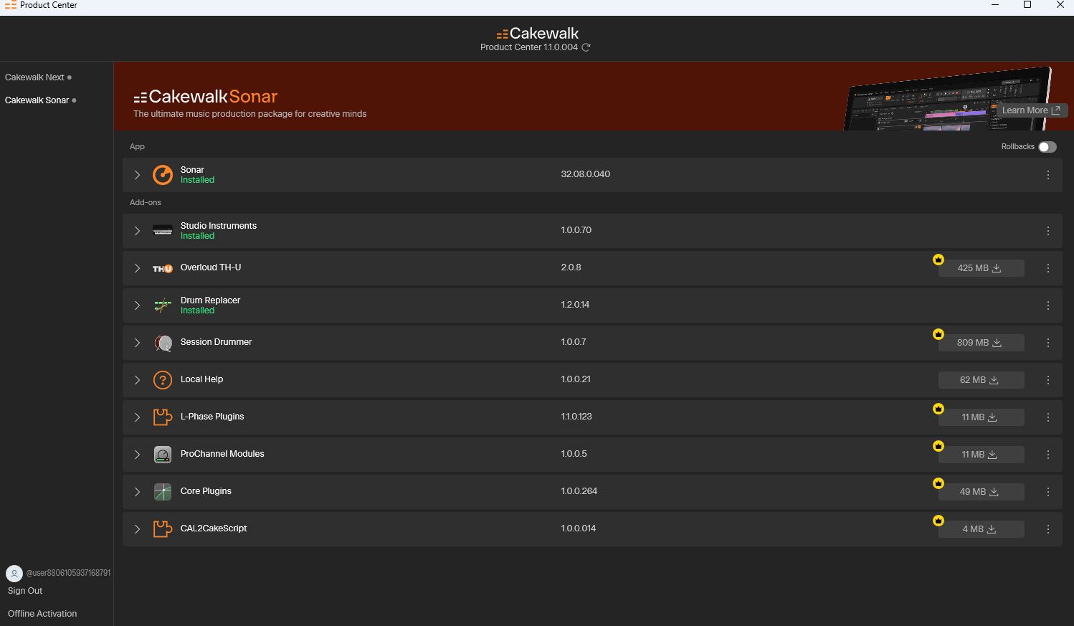Open more options for Studio Instruments
The height and width of the screenshot is (626, 1074).
click(x=1048, y=231)
